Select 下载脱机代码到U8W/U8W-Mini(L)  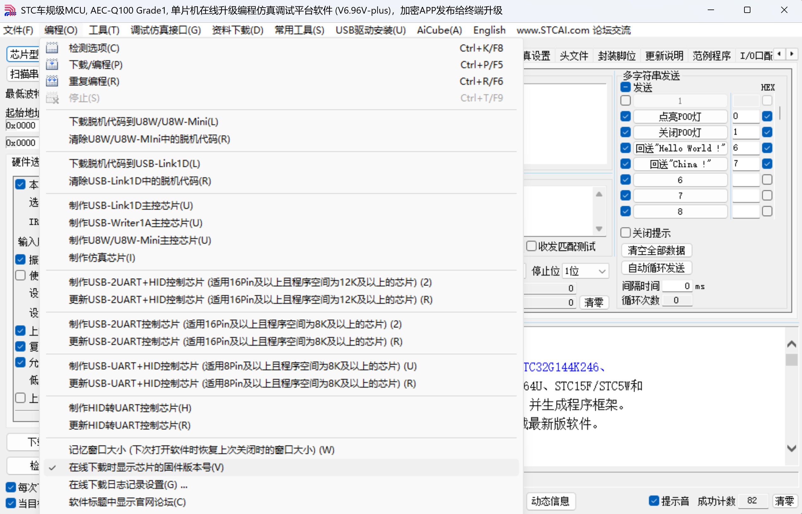pyautogui.click(x=281, y=121)
